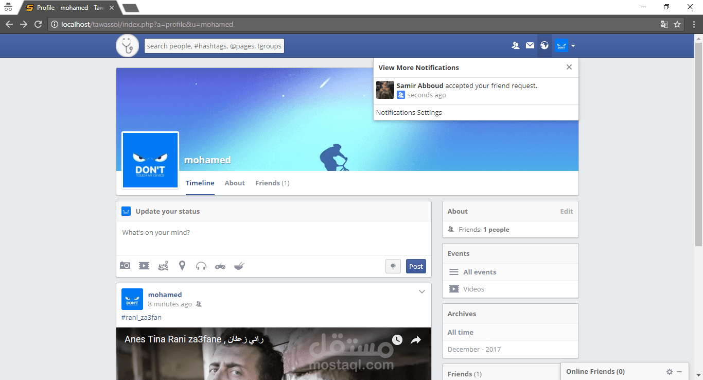
Task: Click the Post button
Action: click(x=416, y=266)
